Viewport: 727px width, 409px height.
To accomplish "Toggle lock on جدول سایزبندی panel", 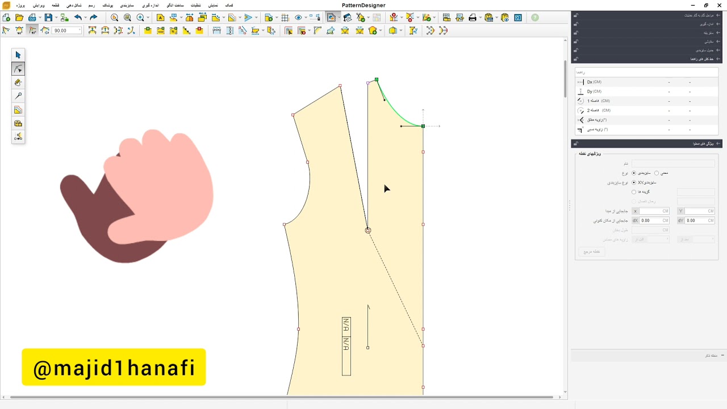I will point(575,50).
